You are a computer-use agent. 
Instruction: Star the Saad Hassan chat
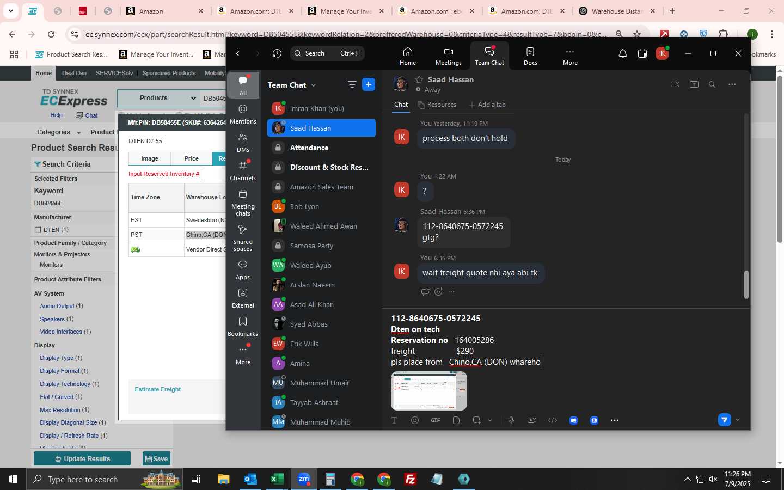click(x=419, y=79)
